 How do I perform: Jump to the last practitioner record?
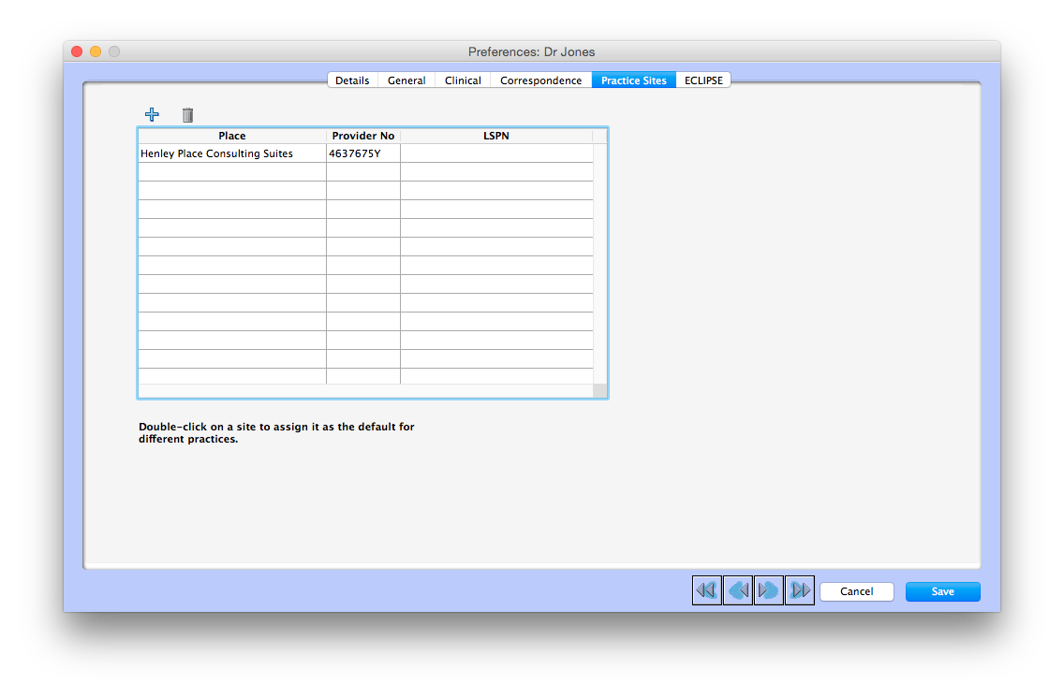(x=799, y=589)
